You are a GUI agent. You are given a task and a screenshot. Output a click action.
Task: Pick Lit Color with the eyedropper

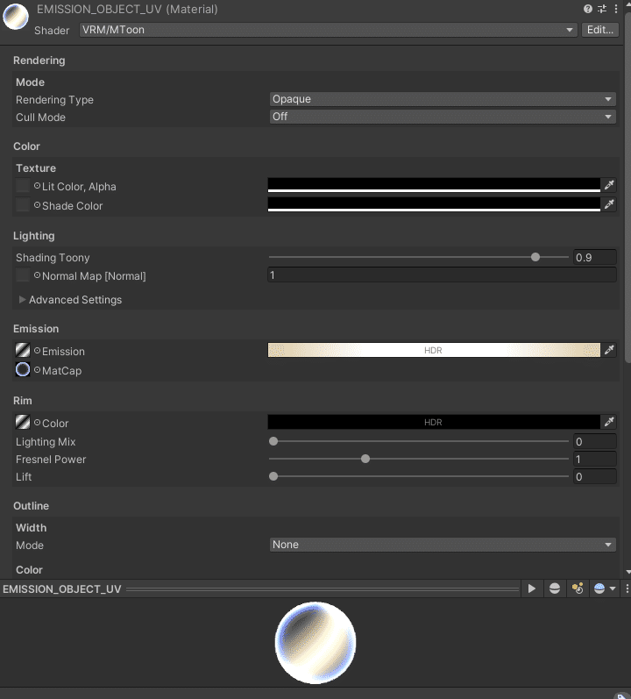(609, 185)
